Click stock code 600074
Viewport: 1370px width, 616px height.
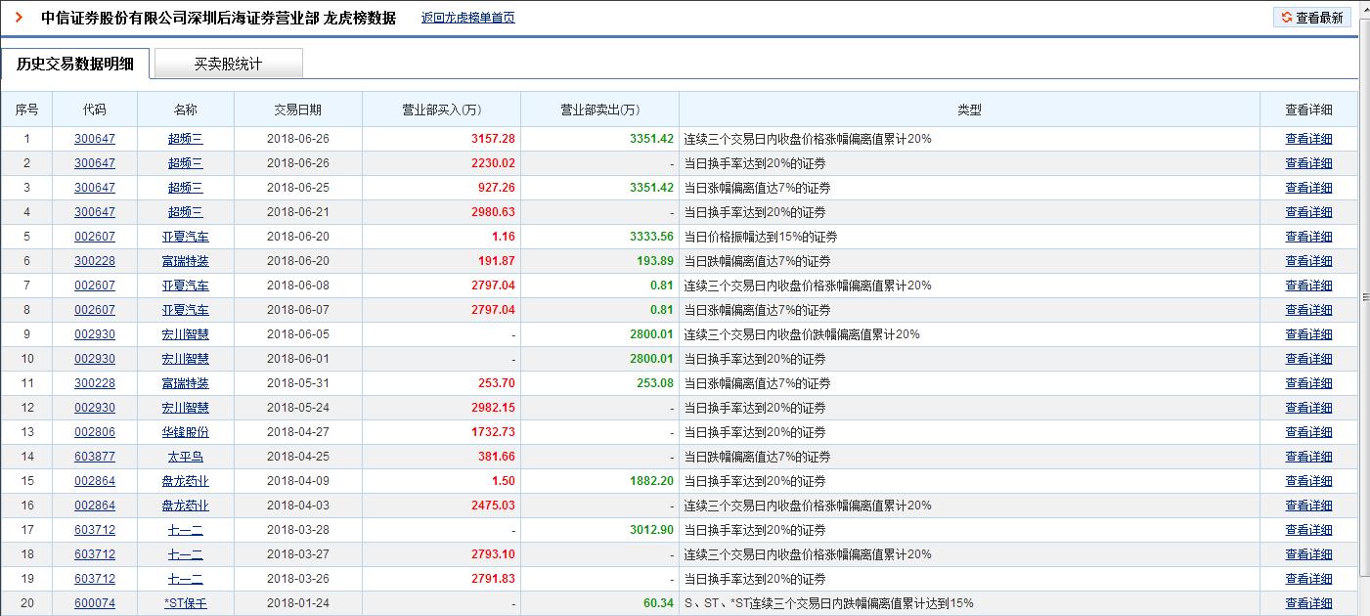pyautogui.click(x=95, y=602)
